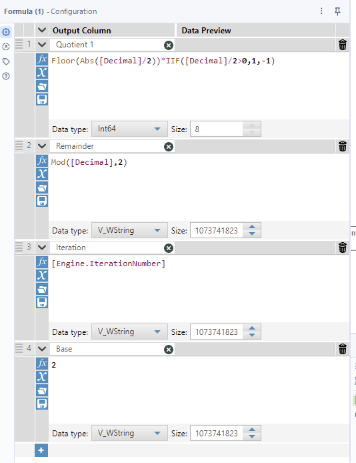Open the Annotation tag tab in sidebar
The image size is (356, 463).
[6, 61]
